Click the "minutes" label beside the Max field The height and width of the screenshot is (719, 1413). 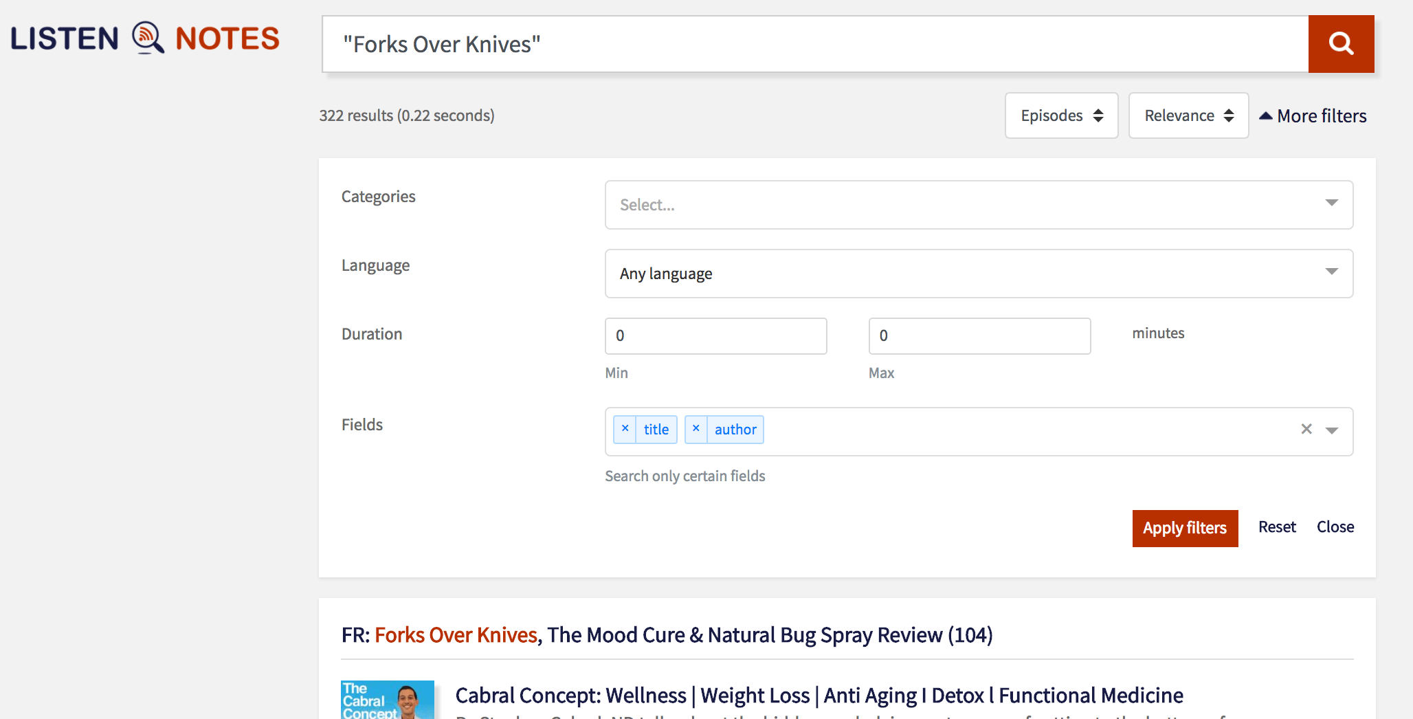(1158, 333)
